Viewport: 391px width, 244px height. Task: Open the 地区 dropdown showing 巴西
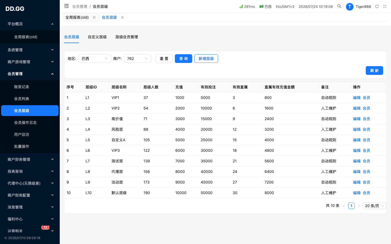pyautogui.click(x=95, y=59)
